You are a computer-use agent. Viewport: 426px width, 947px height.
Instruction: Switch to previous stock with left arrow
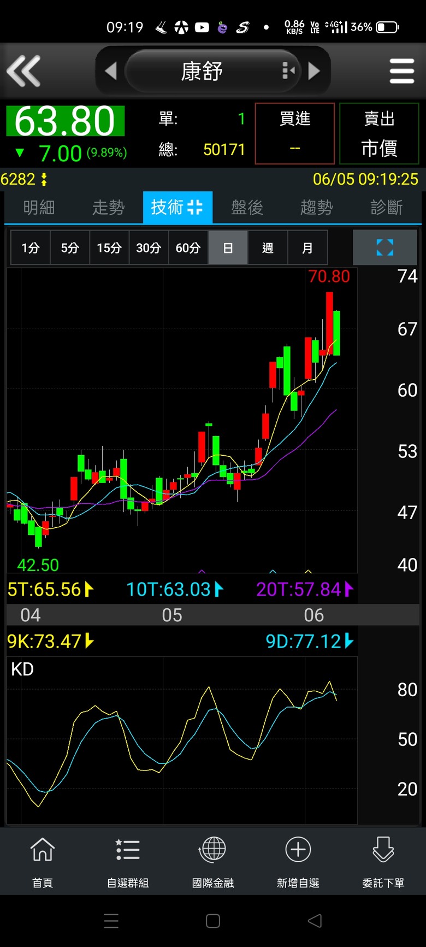[x=110, y=71]
